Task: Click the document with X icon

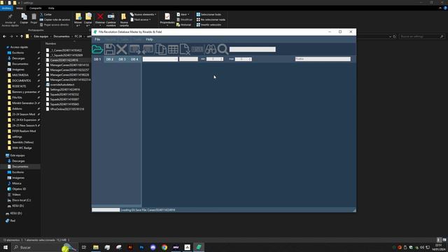Action: [185, 50]
